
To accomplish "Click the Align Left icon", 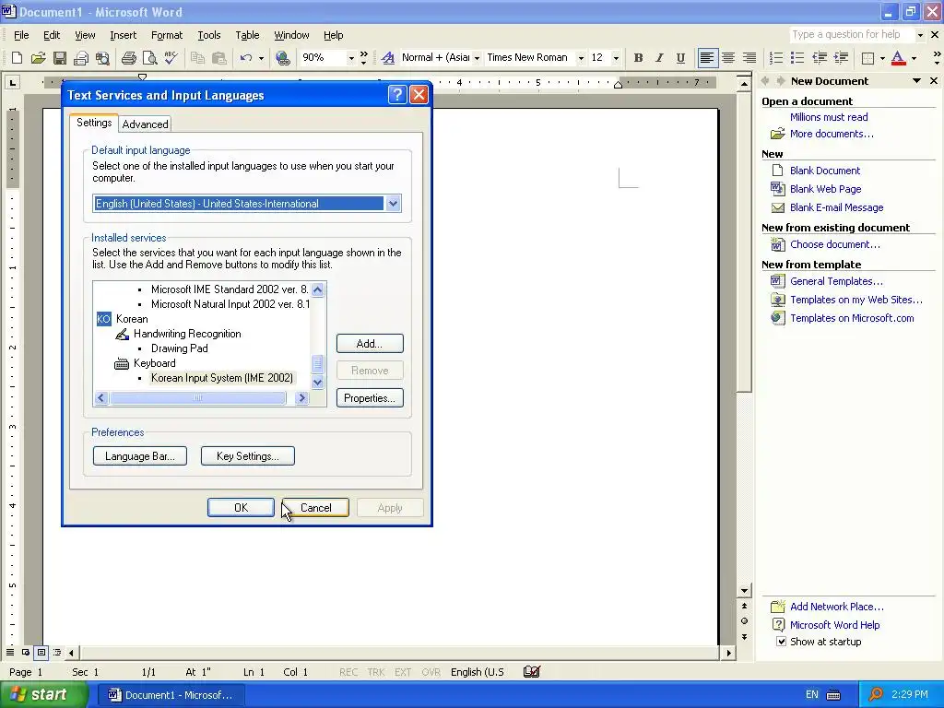I will [x=707, y=58].
